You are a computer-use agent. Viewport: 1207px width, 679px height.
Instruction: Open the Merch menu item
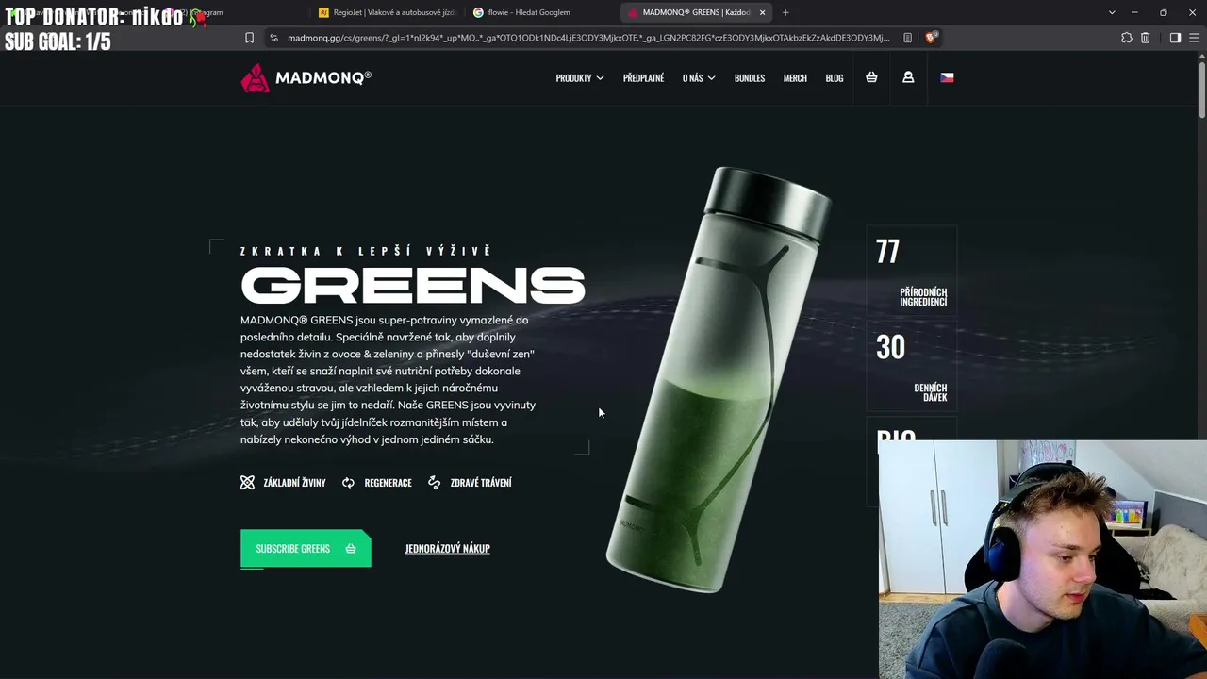795,77
